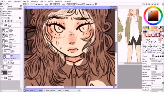Select Layer9 in layer list
Image resolution: width=164 pixels, height=92 pixels.
[10, 67]
